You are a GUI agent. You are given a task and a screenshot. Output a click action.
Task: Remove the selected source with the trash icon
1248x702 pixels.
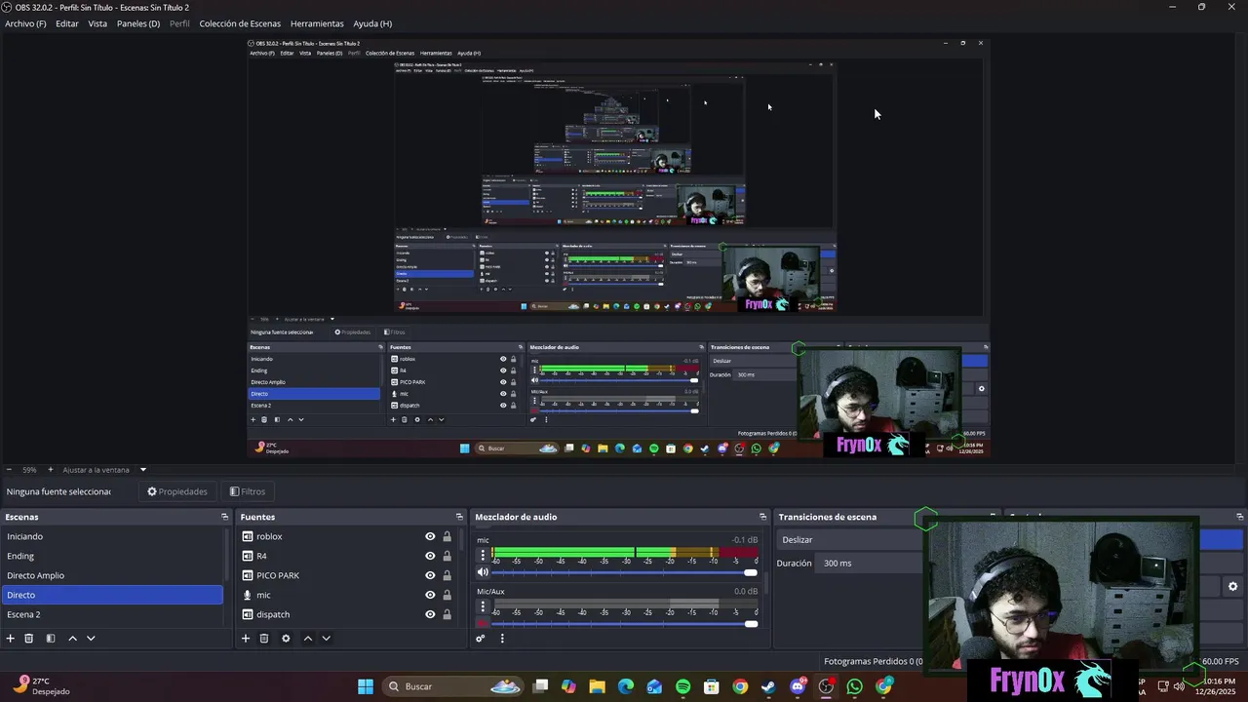click(x=264, y=639)
